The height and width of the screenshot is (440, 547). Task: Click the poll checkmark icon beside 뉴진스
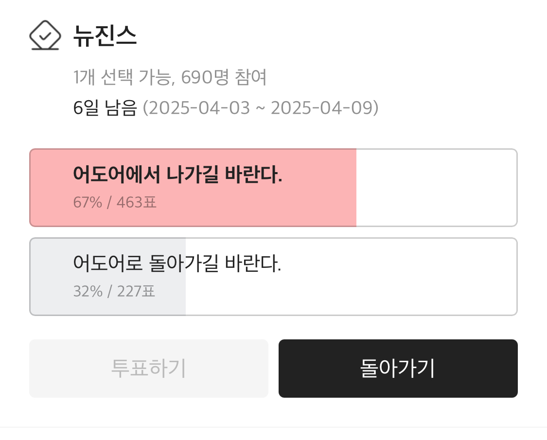pyautogui.click(x=45, y=35)
